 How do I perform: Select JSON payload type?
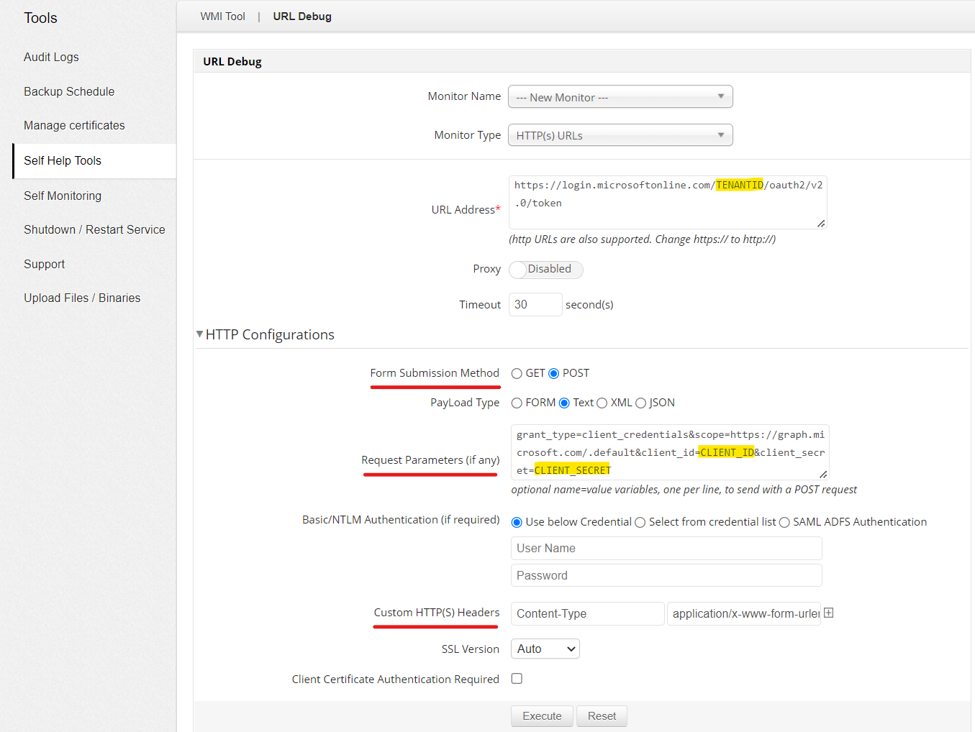click(x=640, y=403)
